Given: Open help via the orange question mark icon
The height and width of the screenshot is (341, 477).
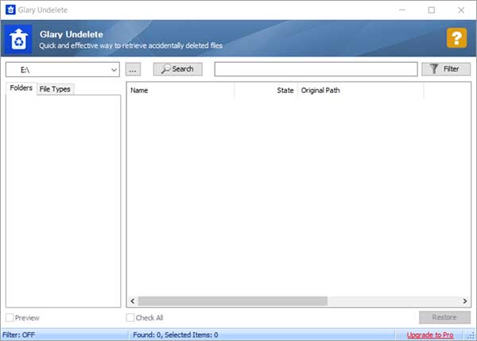Looking at the screenshot, I should (x=456, y=38).
